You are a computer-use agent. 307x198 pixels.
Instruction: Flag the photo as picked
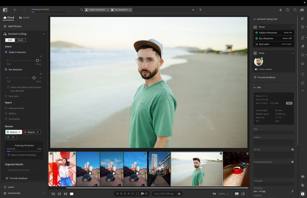point(142,194)
